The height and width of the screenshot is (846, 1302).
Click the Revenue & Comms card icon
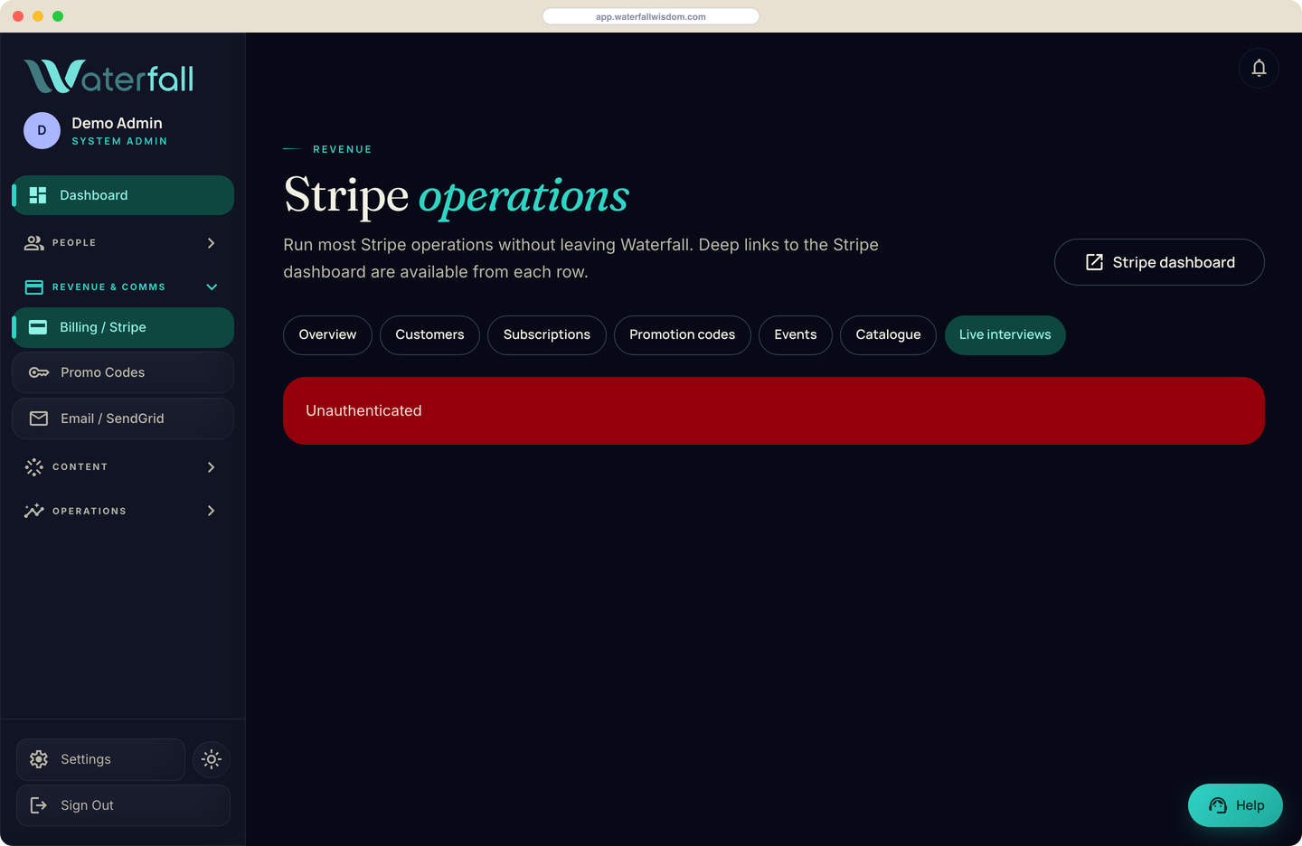(x=34, y=287)
